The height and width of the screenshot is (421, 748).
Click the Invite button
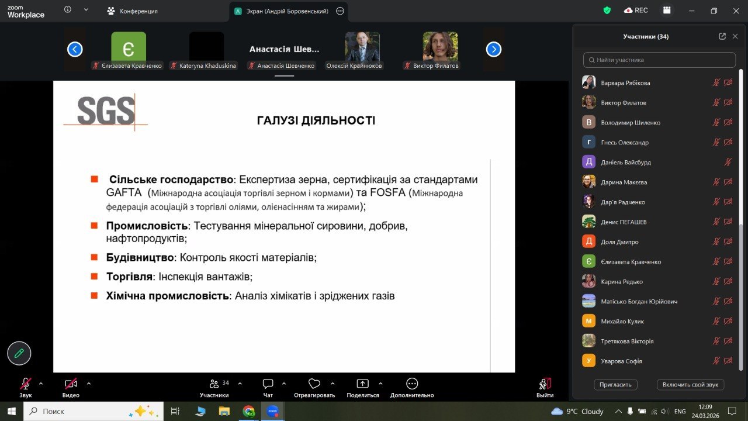(615, 385)
